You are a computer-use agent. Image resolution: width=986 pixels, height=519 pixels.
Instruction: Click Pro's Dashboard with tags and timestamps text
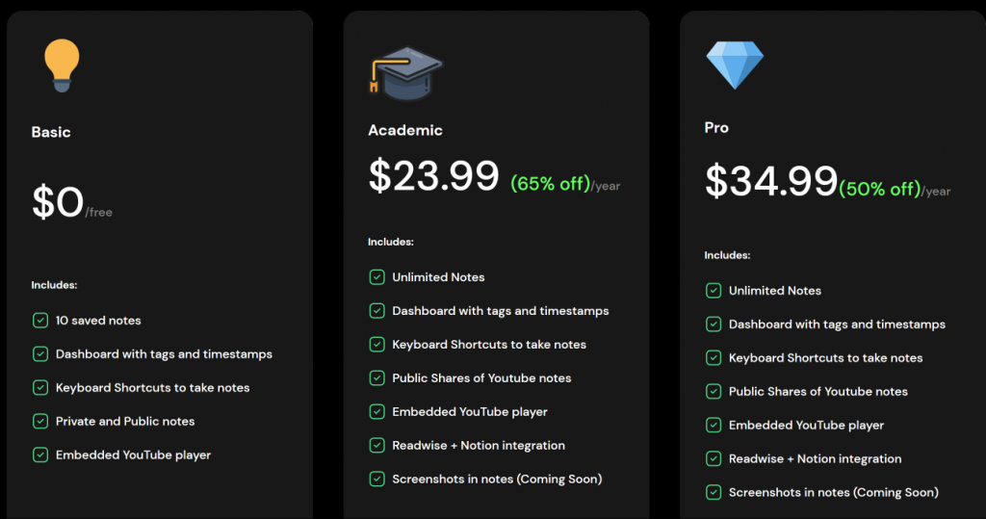click(x=837, y=324)
